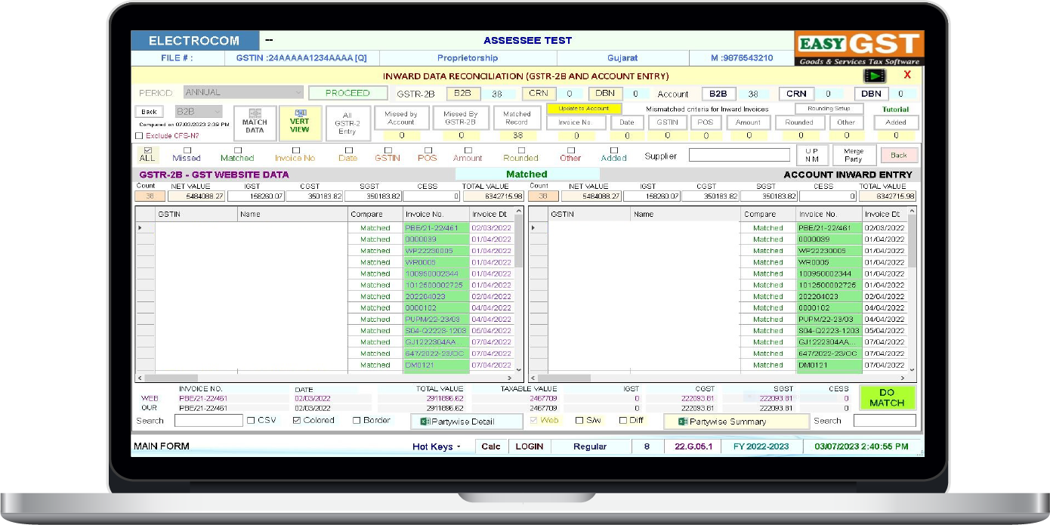Viewport: 1050px width, 525px height.
Task: Click the EASY GST logo
Action: tap(859, 48)
